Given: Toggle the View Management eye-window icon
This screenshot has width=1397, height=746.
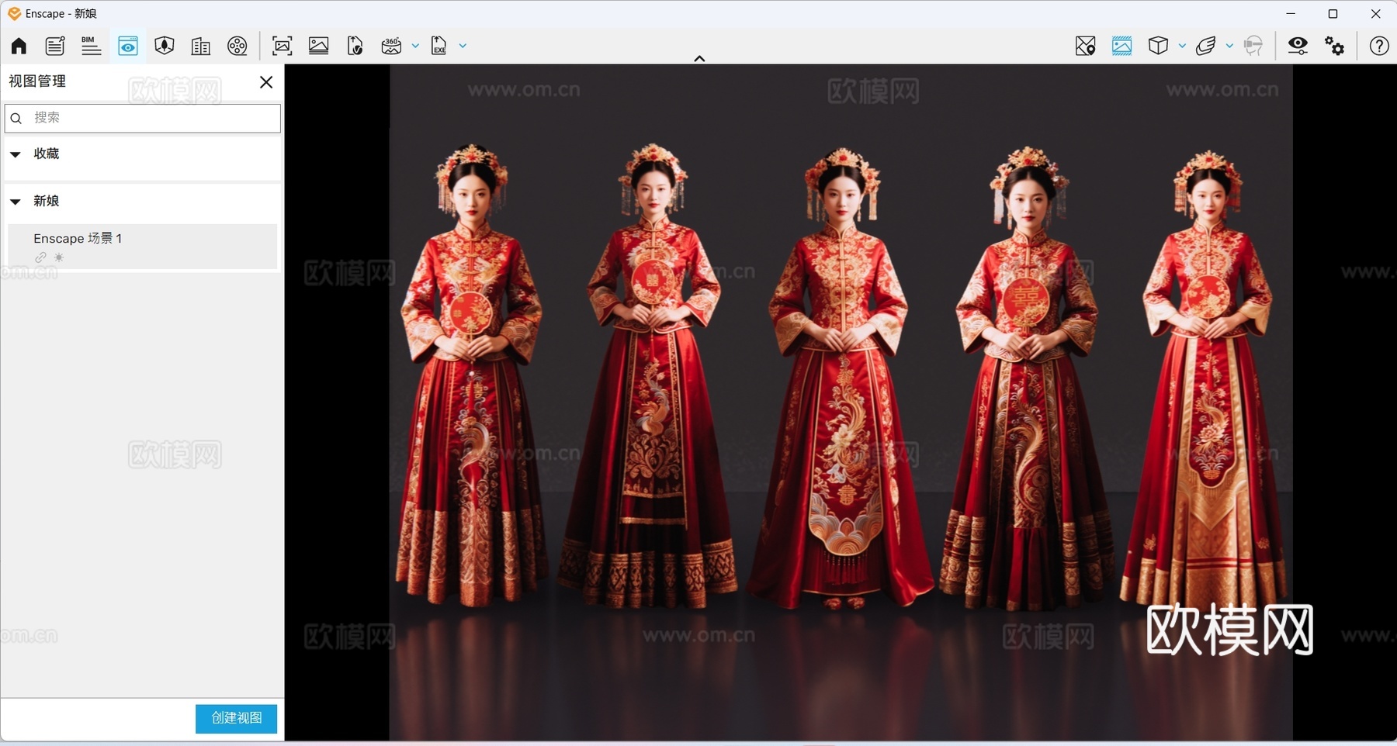Looking at the screenshot, I should tap(128, 46).
